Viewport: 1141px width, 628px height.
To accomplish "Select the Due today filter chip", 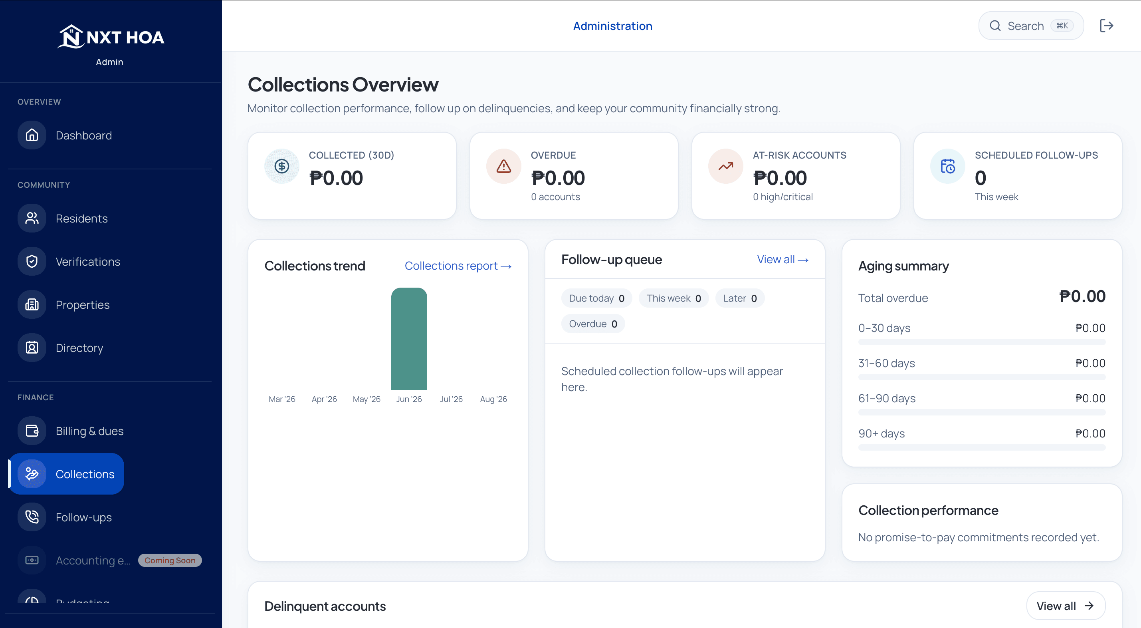I will [x=596, y=298].
